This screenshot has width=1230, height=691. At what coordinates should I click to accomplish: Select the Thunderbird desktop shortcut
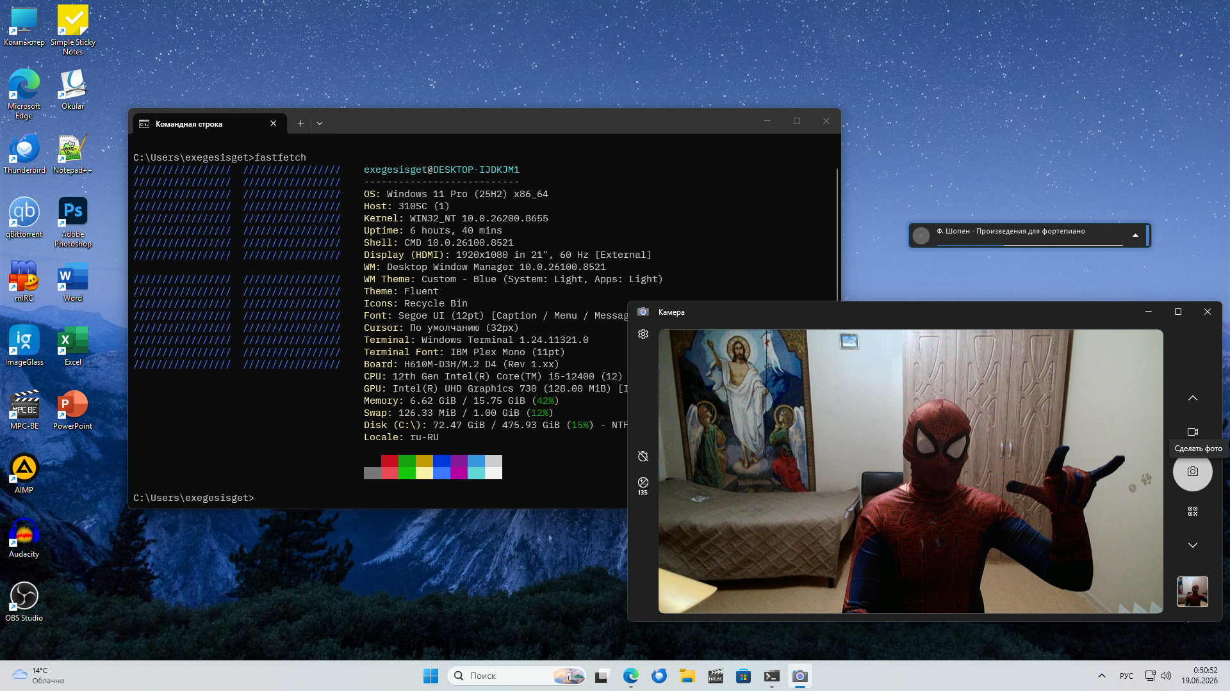(24, 154)
